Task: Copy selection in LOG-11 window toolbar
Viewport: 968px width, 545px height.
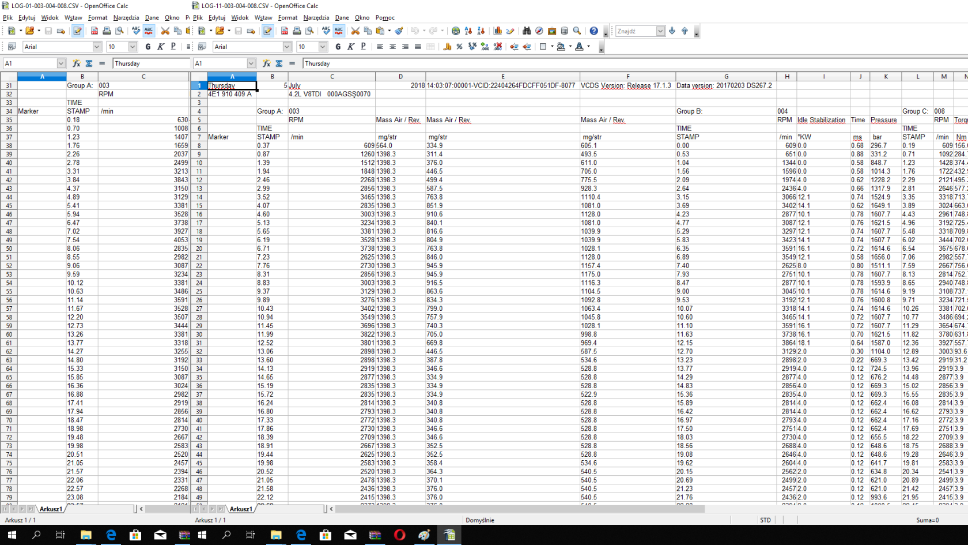Action: 368,31
